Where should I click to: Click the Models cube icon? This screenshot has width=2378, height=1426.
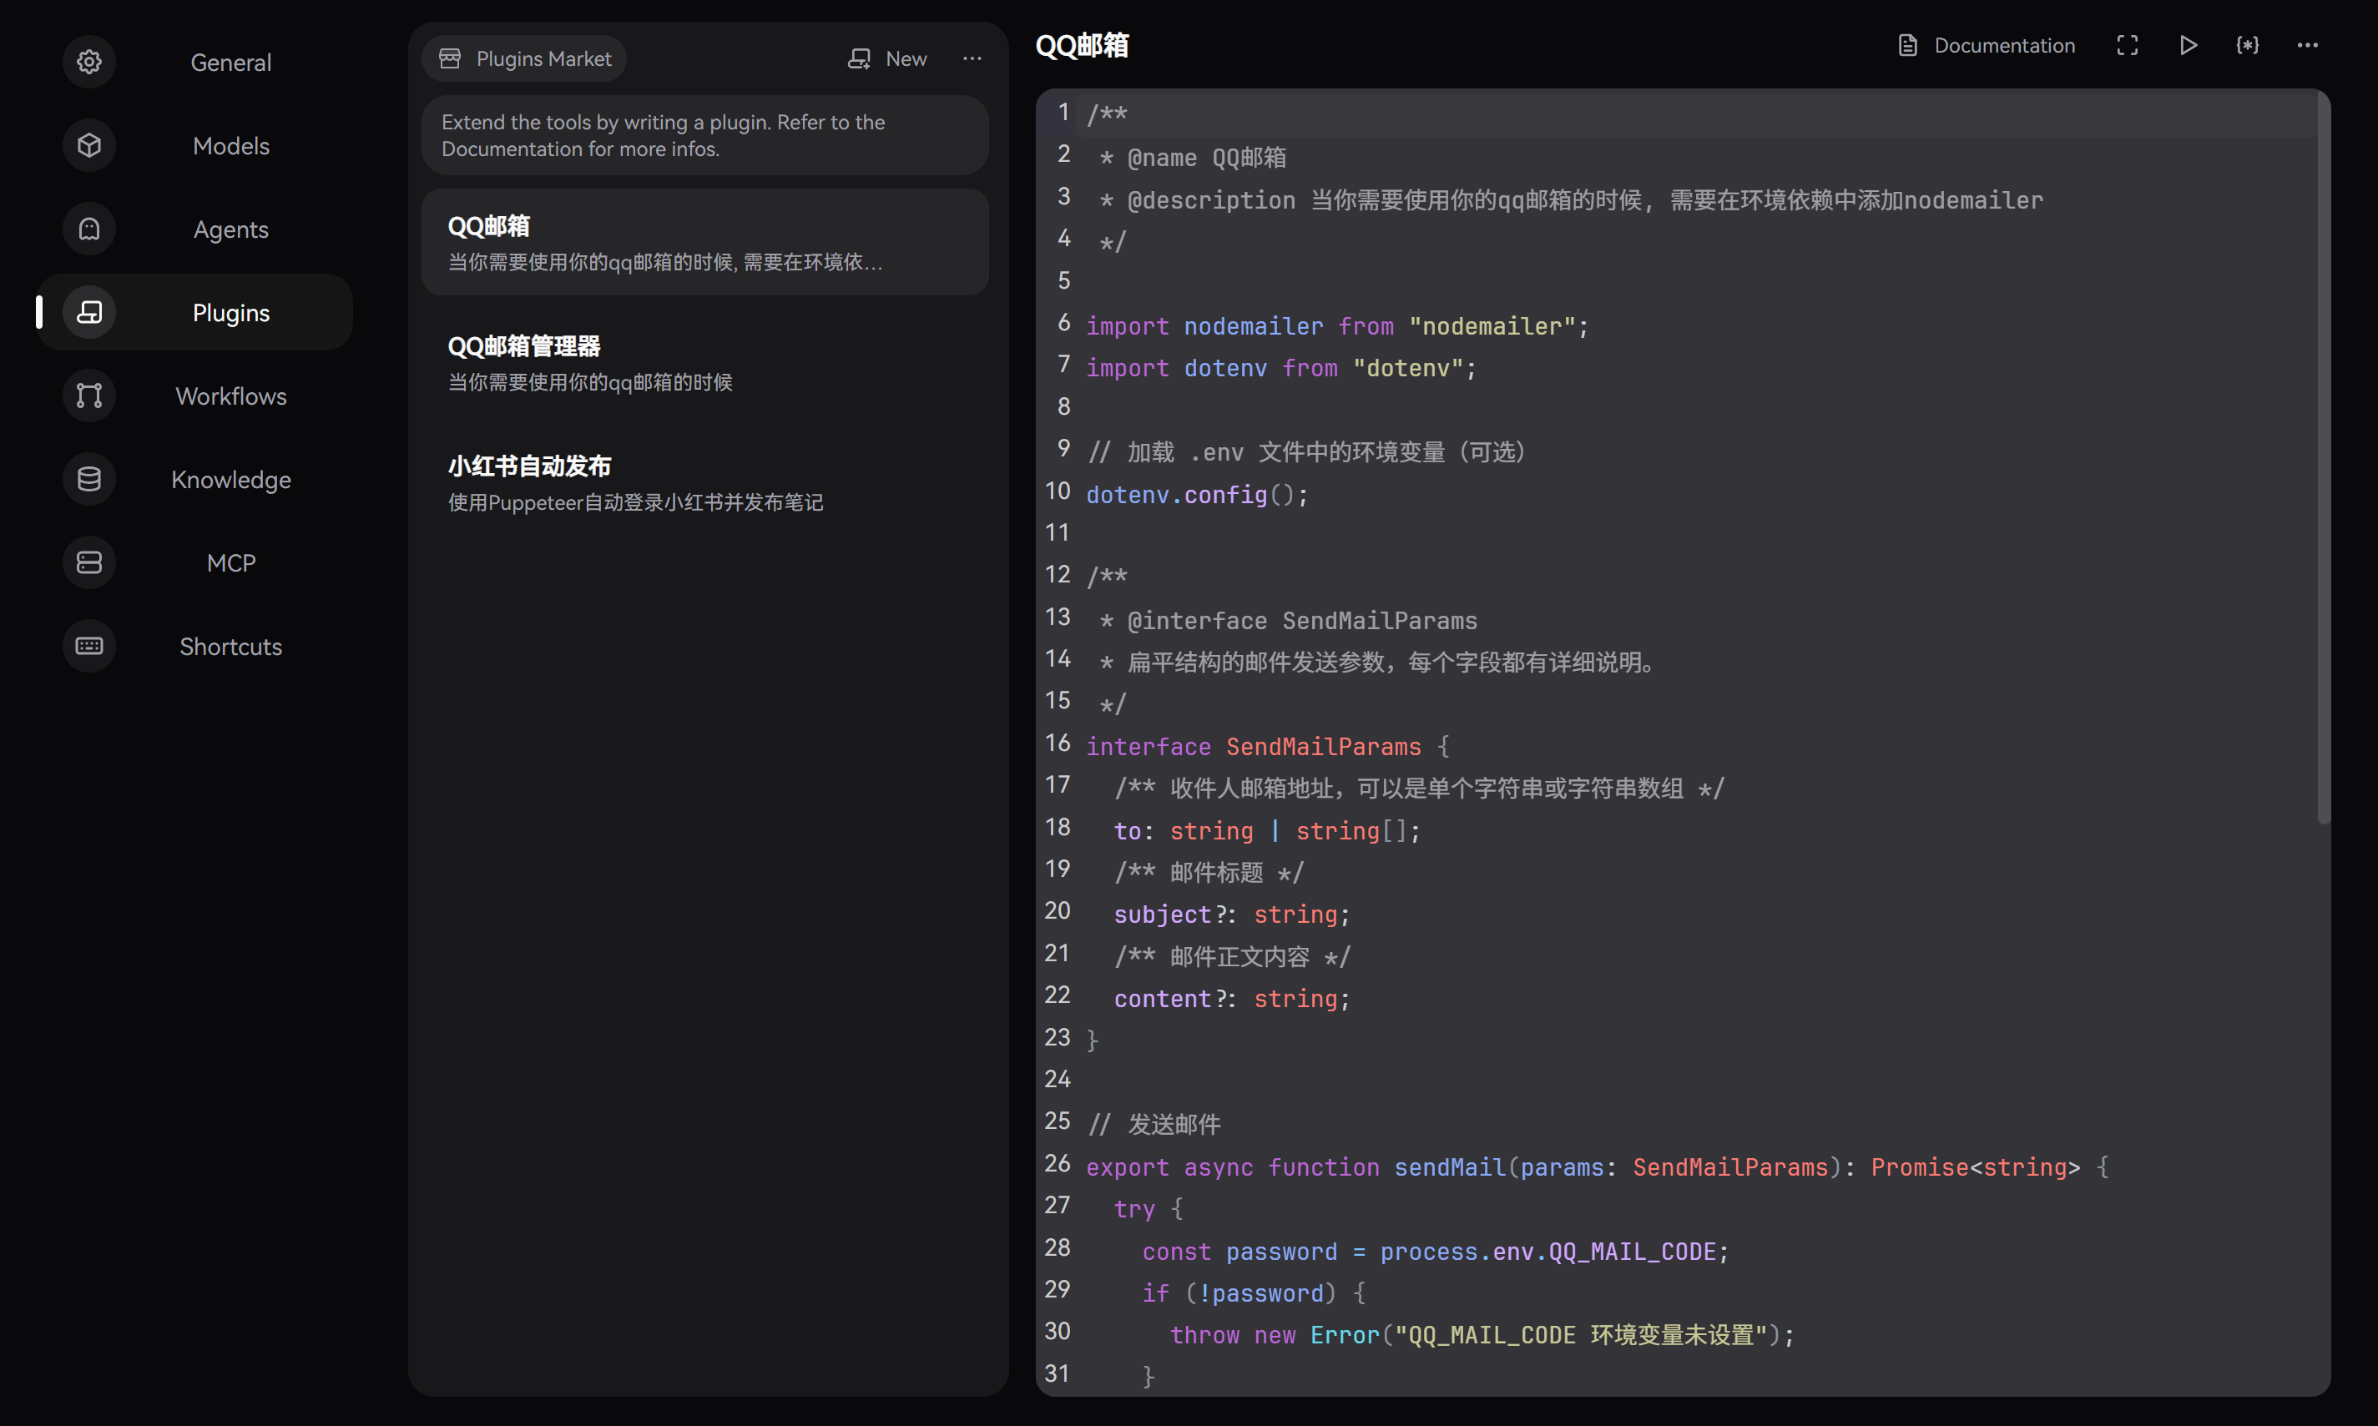(x=89, y=145)
